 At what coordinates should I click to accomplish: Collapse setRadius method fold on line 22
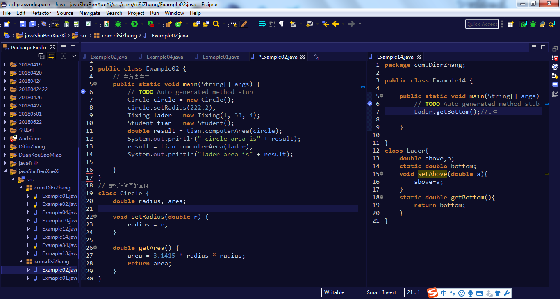(x=95, y=217)
